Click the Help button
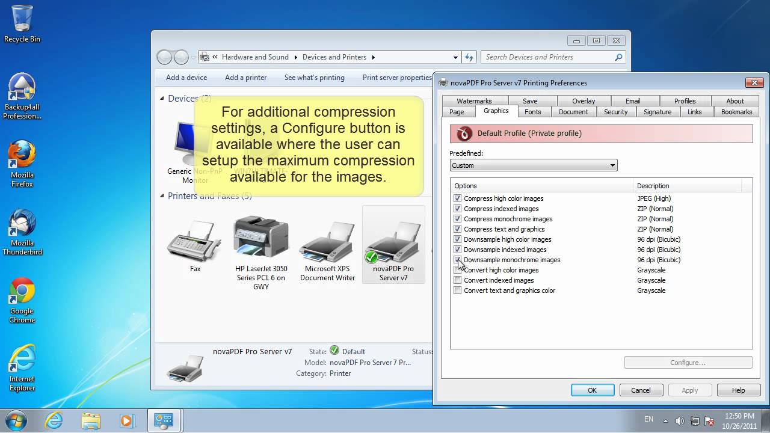This screenshot has height=433, width=770. click(738, 390)
